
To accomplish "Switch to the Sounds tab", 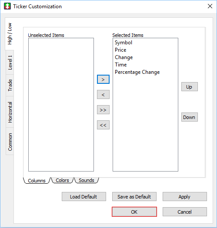I will tap(87, 180).
